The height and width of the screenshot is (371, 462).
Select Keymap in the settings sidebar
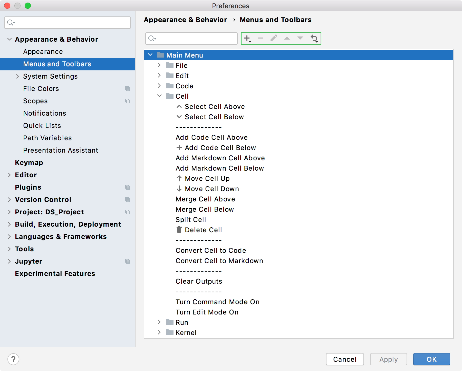point(29,162)
